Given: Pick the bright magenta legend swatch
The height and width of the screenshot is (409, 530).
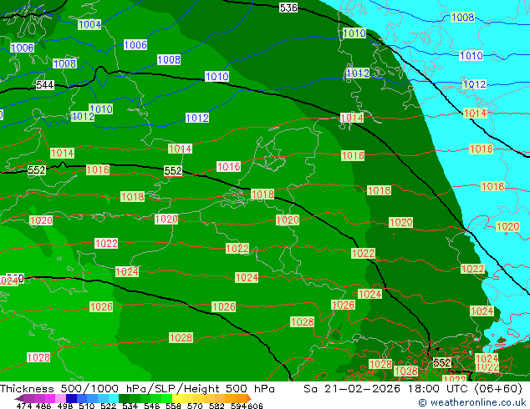Looking at the screenshot, I should pos(49,398).
